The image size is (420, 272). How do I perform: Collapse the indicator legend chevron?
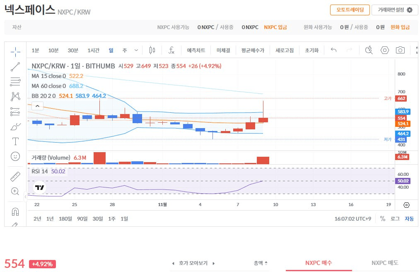click(37, 106)
